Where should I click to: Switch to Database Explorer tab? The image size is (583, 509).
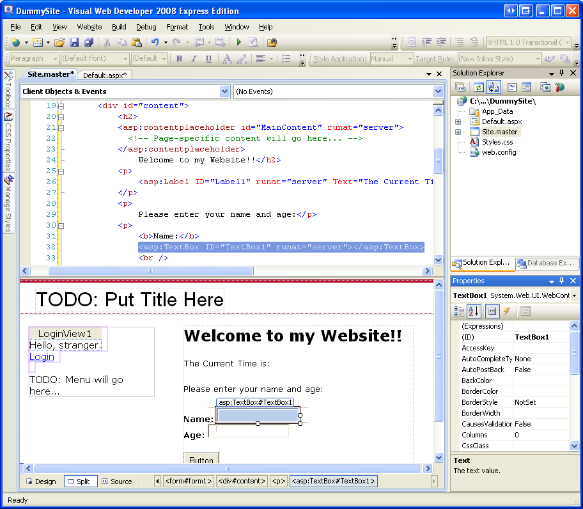[547, 263]
